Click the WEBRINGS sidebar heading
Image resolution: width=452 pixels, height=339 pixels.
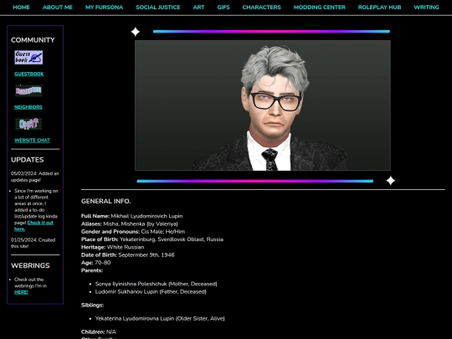pos(30,265)
